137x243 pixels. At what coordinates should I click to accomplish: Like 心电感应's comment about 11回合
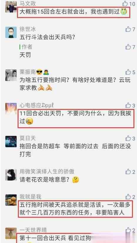[128, 105]
